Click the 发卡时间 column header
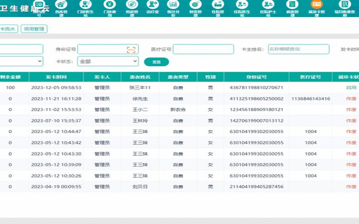This screenshot has width=359, height=224. pos(56,77)
